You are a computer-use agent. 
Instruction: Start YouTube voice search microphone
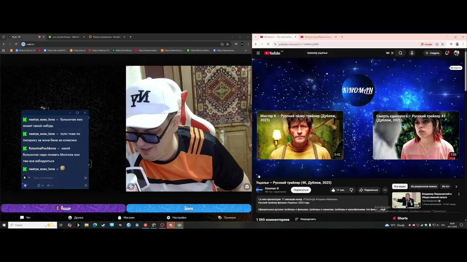(412, 53)
